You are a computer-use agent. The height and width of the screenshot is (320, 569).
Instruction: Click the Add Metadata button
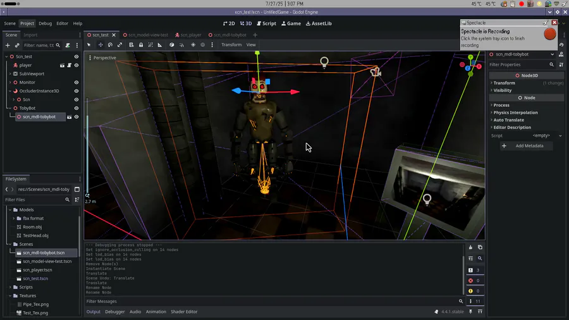pyautogui.click(x=526, y=146)
